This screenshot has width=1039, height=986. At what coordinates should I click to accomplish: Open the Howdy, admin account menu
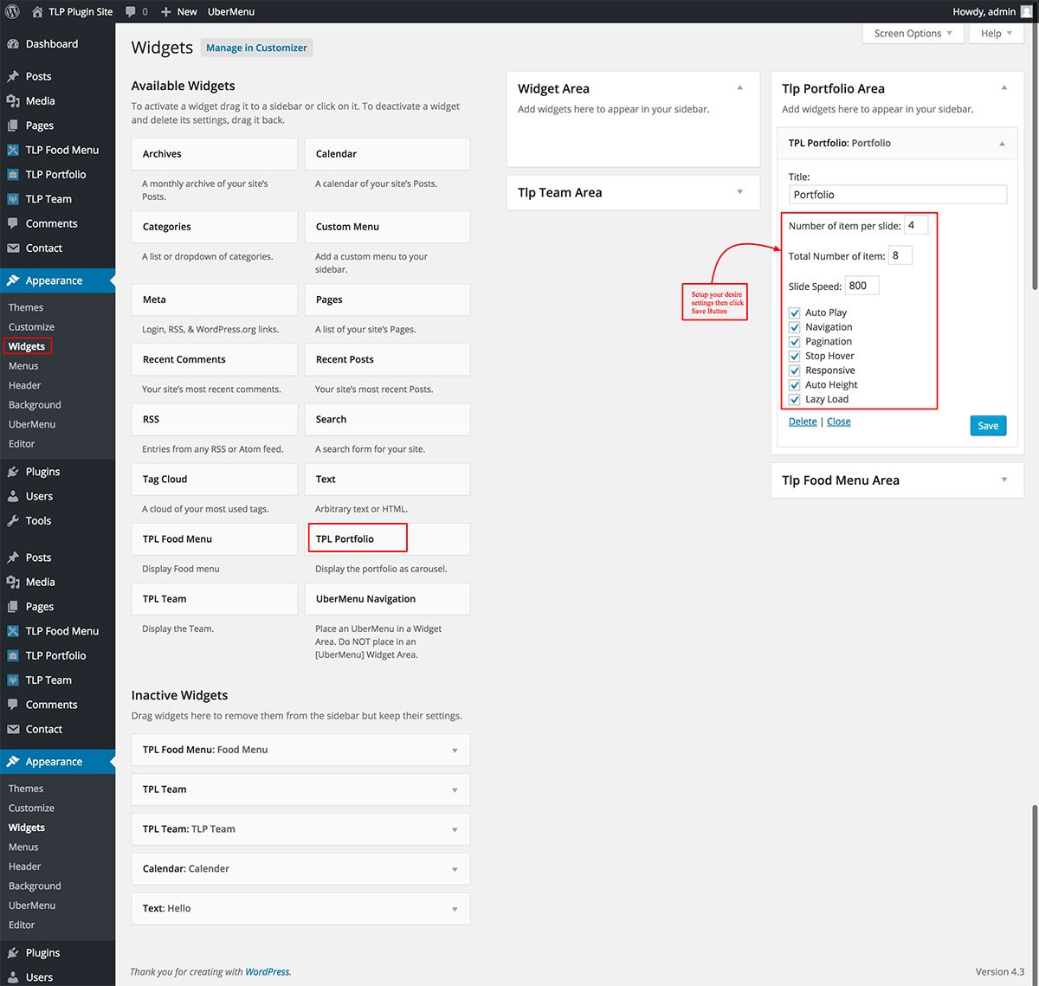(x=992, y=12)
